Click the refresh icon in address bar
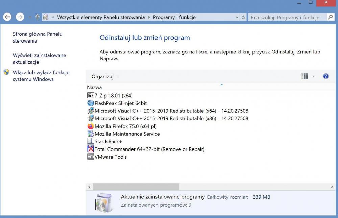The image size is (338, 218). 243,17
